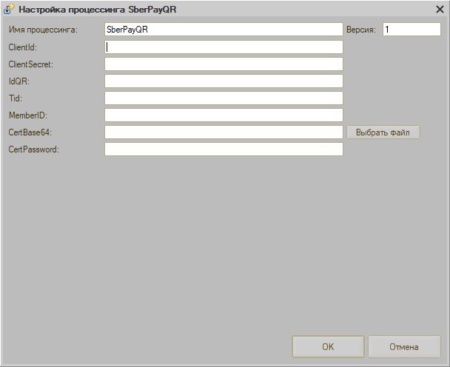Image resolution: width=450 pixels, height=367 pixels.
Task: Focus the CertPassword text field
Action: [x=224, y=149]
